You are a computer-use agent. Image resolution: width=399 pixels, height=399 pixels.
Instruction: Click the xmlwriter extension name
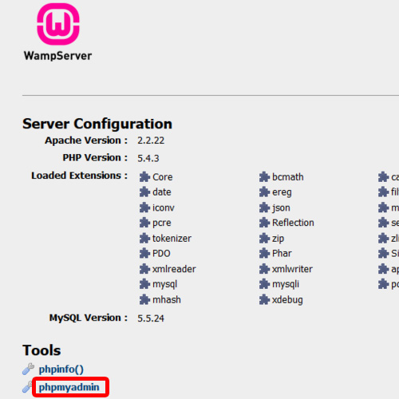292,269
